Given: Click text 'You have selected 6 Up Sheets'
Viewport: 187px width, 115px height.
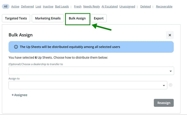Looking at the screenshot, I should [x=30, y=58].
